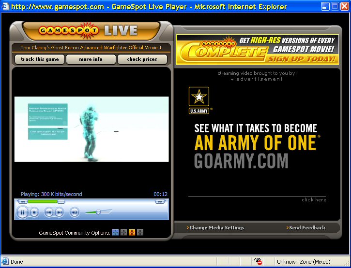
Task: Click the green seek progress bar
Action: coord(43,202)
